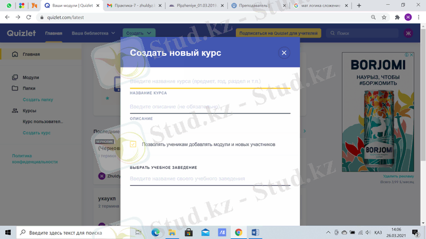
Task: Open Task View on taskbar
Action: tap(138, 233)
